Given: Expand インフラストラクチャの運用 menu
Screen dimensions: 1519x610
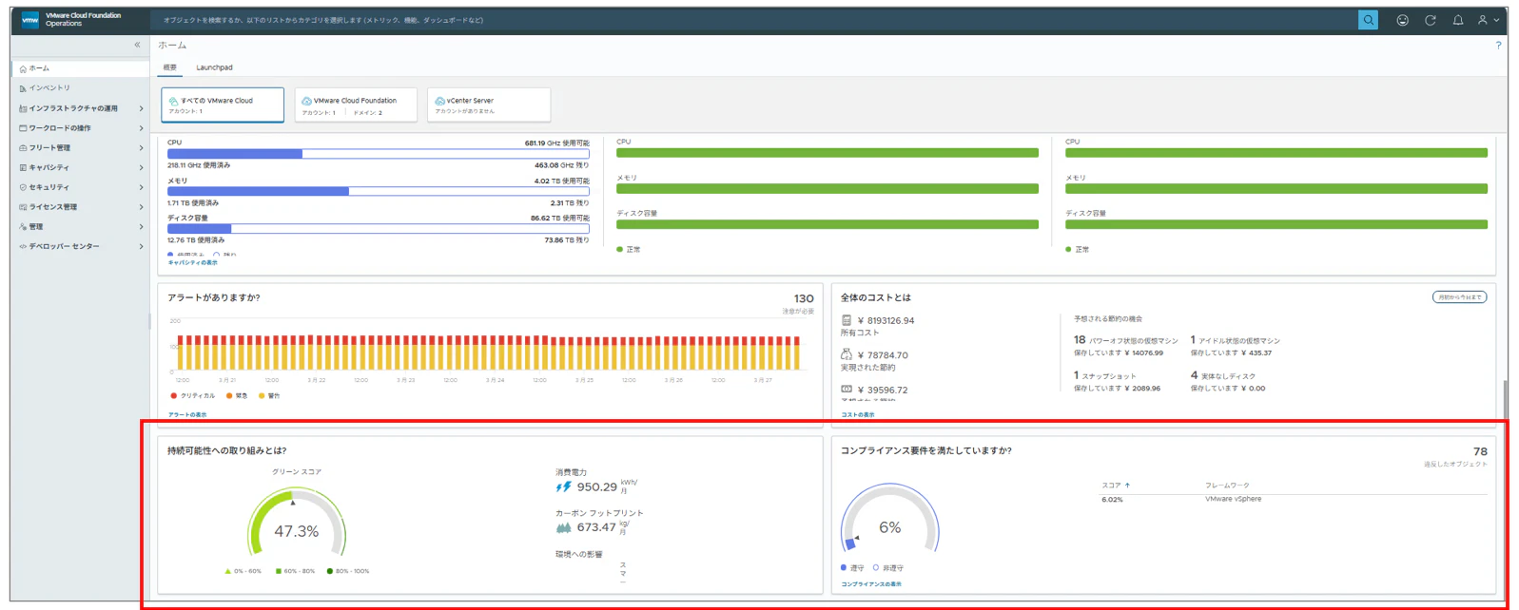Looking at the screenshot, I should (141, 108).
